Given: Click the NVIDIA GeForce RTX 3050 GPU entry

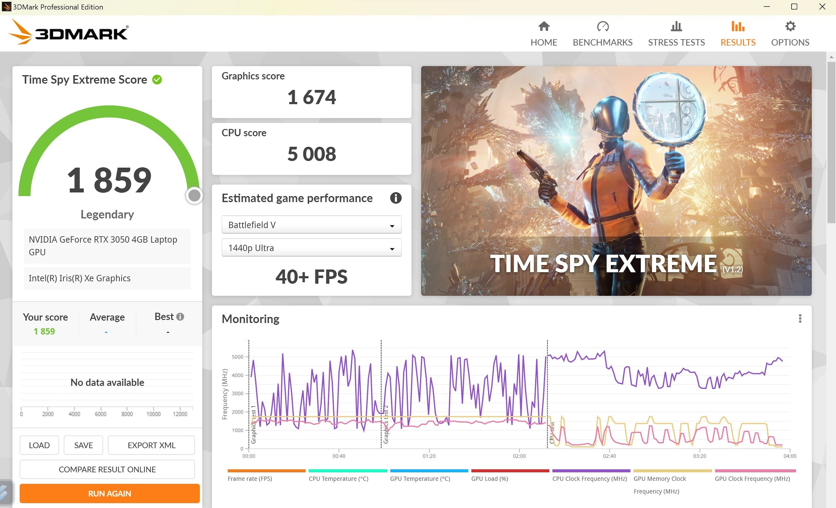Looking at the screenshot, I should (107, 246).
